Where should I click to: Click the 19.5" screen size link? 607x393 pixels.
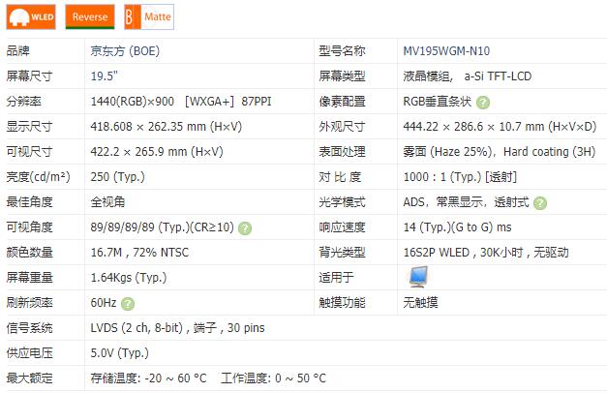[104, 76]
